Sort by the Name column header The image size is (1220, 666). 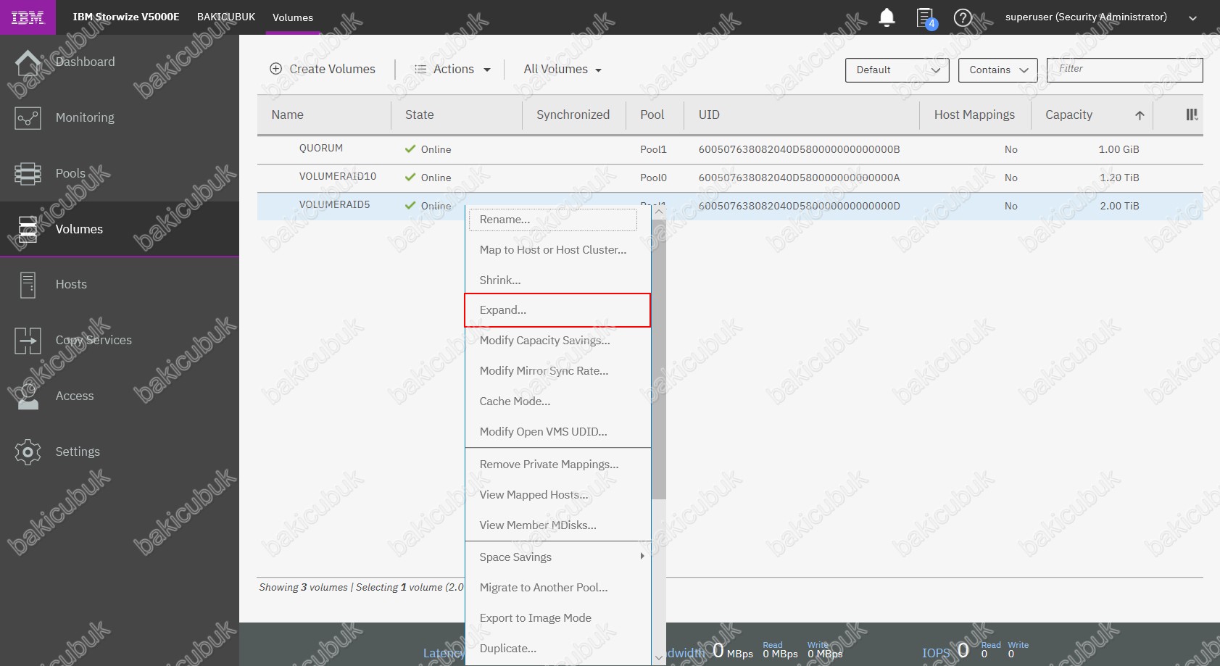[x=287, y=115]
